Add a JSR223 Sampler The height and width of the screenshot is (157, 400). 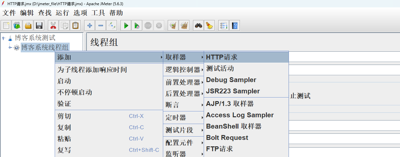(x=246, y=91)
